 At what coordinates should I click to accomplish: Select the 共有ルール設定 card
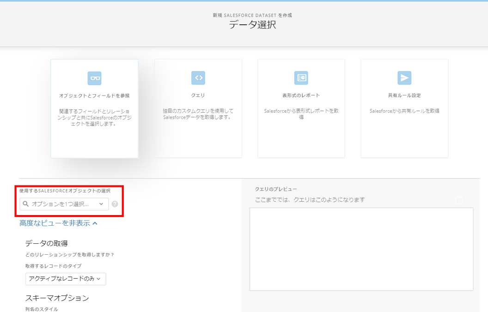[x=404, y=108]
